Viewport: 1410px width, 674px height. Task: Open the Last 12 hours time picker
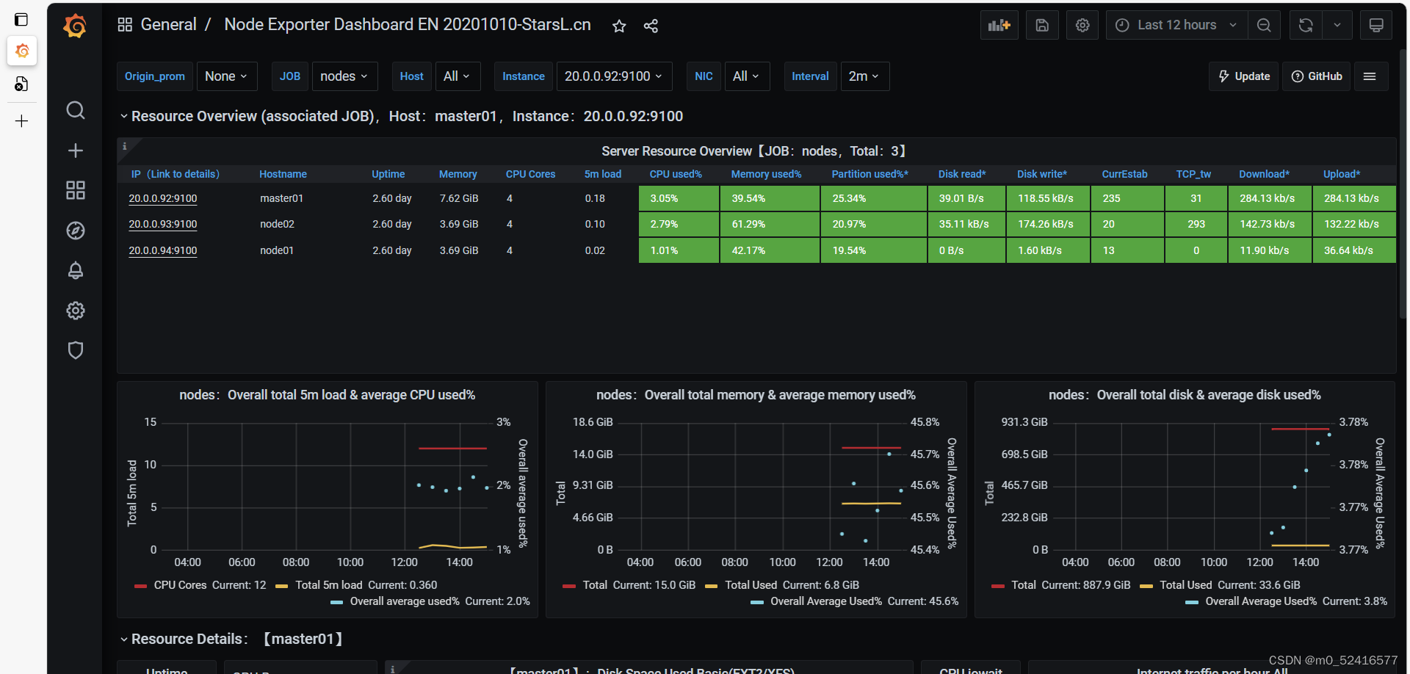pos(1176,25)
